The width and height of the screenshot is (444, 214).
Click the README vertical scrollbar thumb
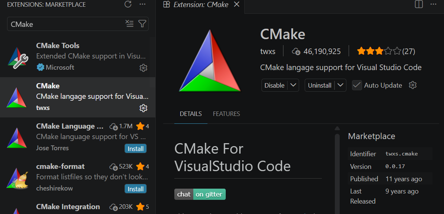337,173
